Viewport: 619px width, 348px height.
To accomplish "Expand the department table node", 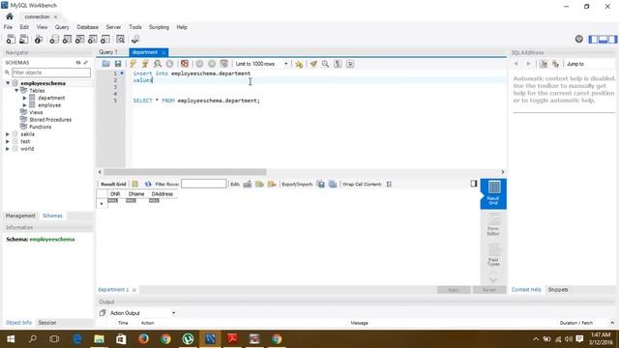I will pos(24,98).
